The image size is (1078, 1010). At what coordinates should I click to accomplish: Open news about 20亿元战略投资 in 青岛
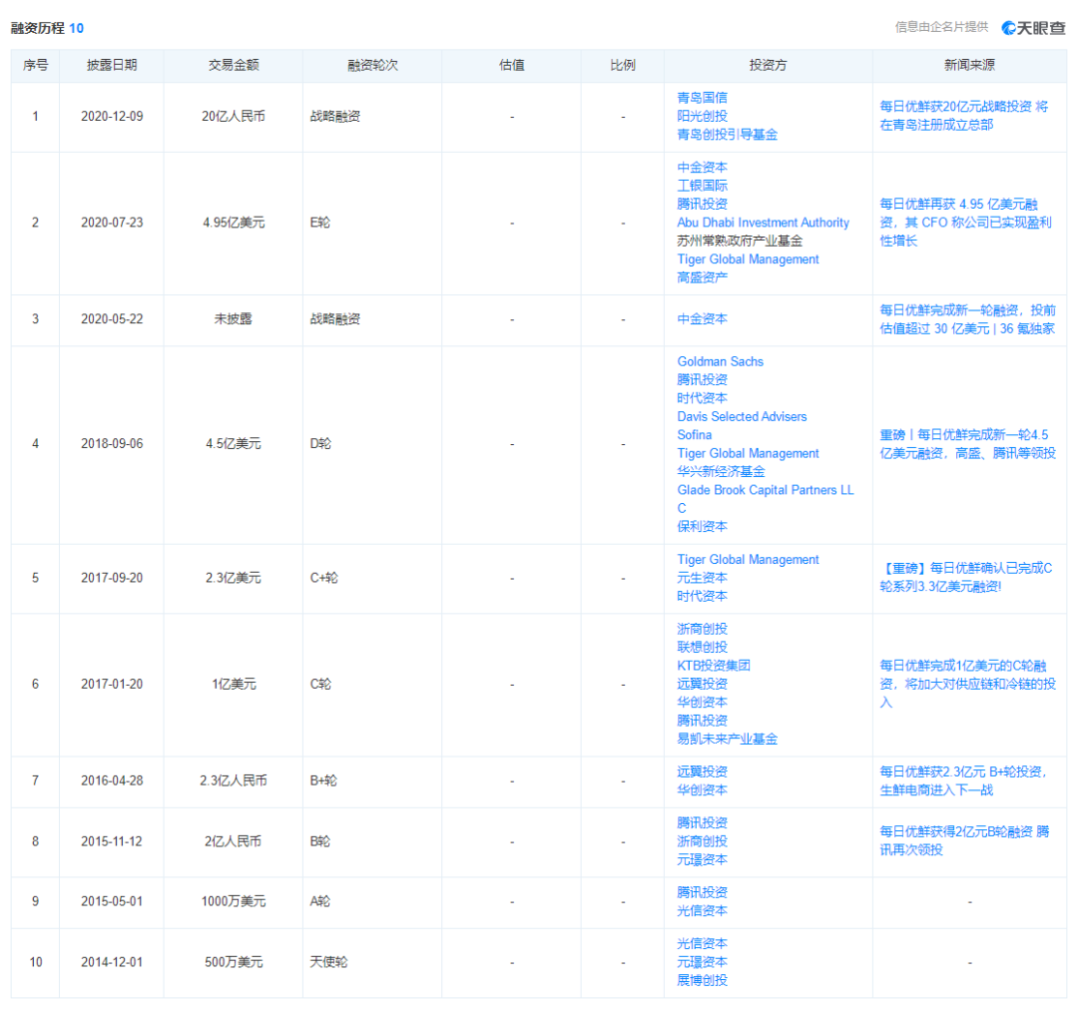964,116
